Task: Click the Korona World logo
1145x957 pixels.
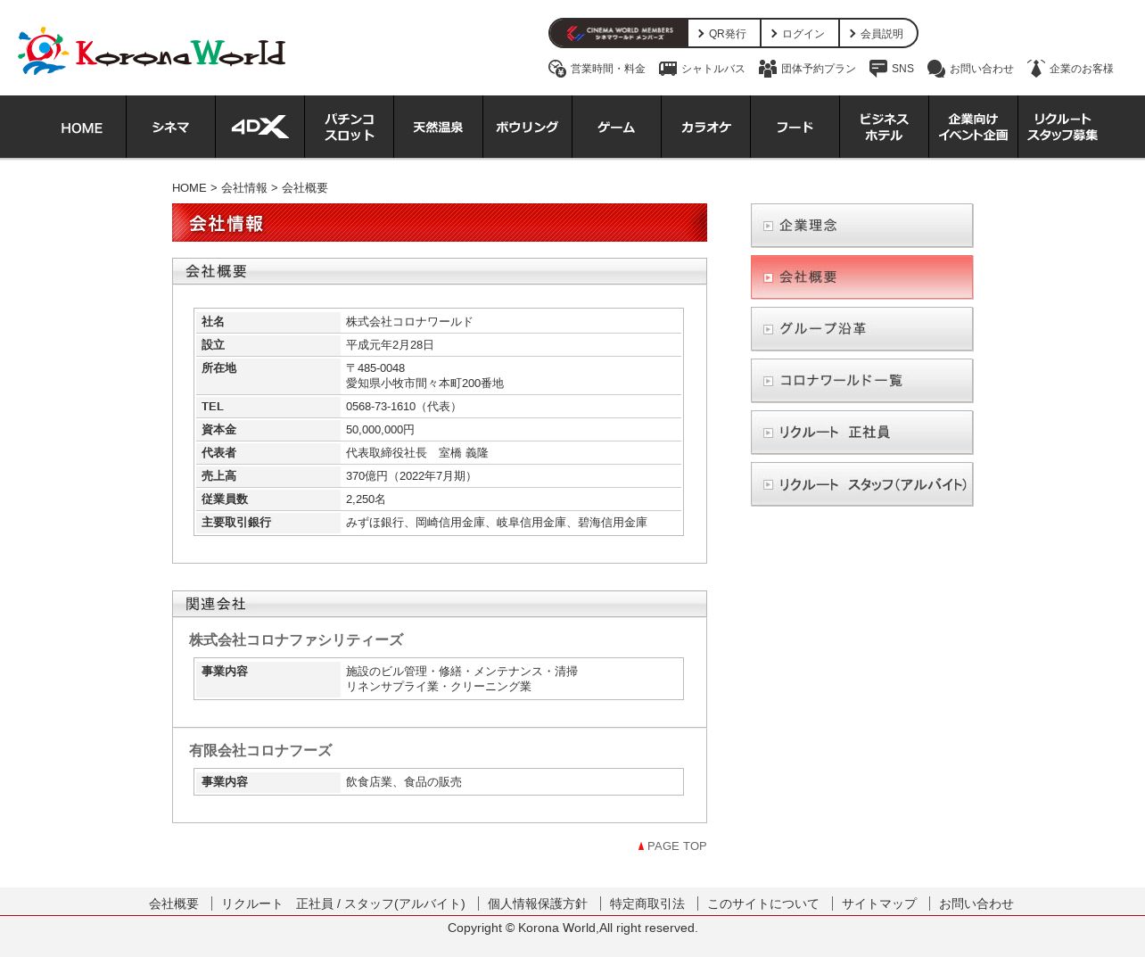Action: coord(152,52)
